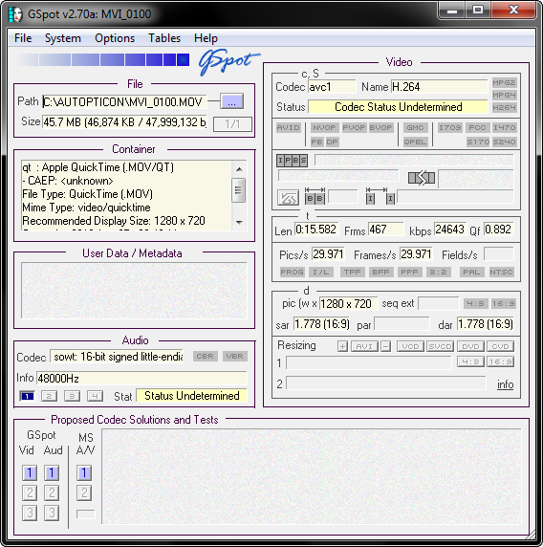Image resolution: width=543 pixels, height=547 pixels.
Task: Click the NVOP indicator
Action: [324, 128]
